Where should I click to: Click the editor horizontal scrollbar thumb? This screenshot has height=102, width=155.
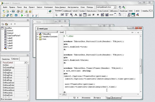[64, 94]
